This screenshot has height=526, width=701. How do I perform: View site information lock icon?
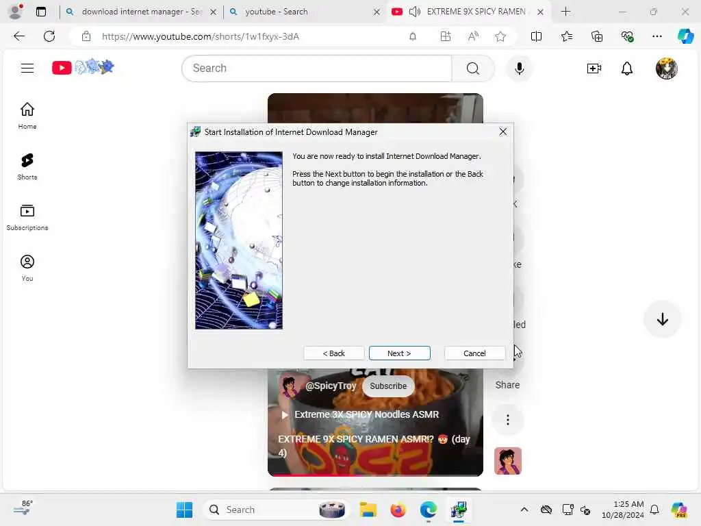tap(86, 36)
